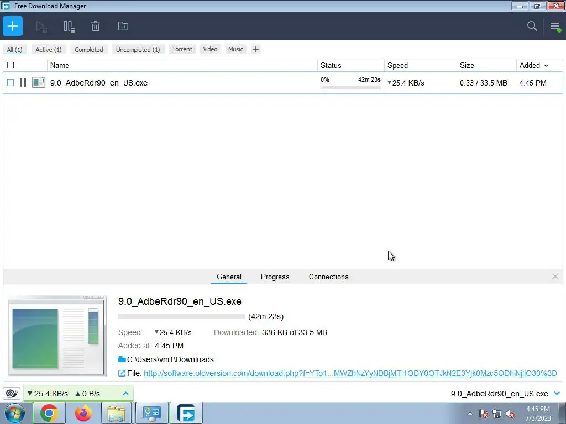566x424 pixels.
Task: Click the network tray icon
Action: 497,414
